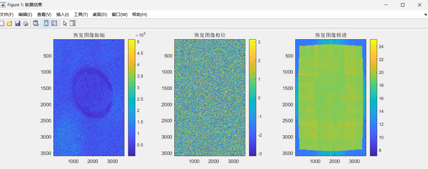Close the figure window
Screen dimensions: 428x169
tap(420, 5)
